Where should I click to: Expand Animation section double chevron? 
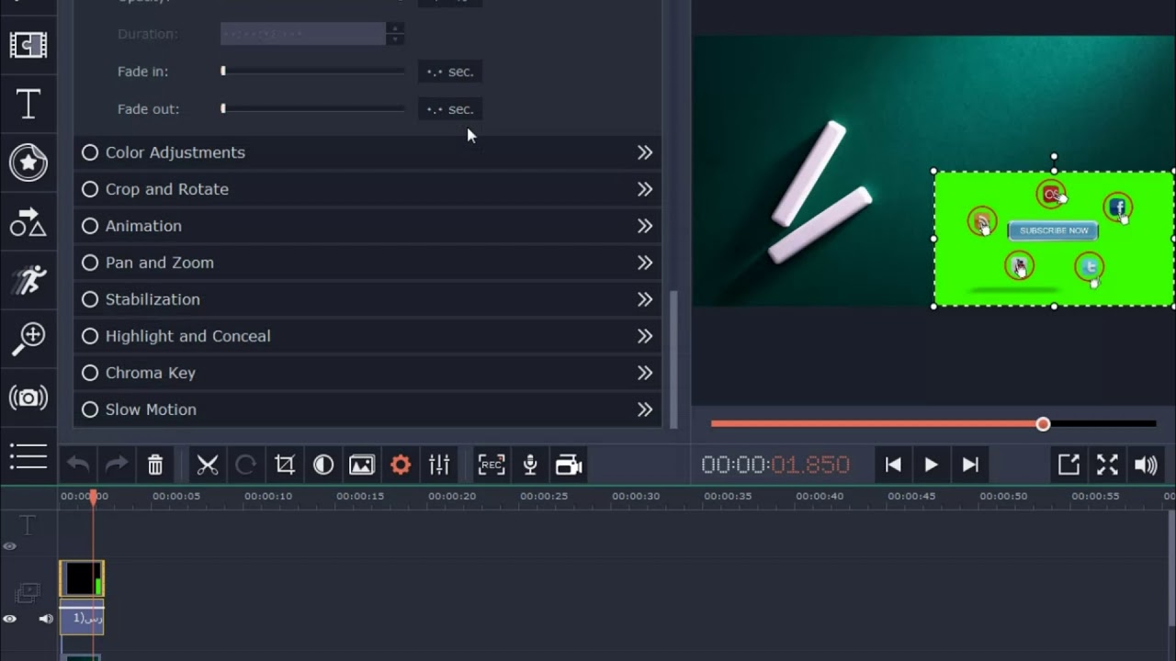(645, 226)
